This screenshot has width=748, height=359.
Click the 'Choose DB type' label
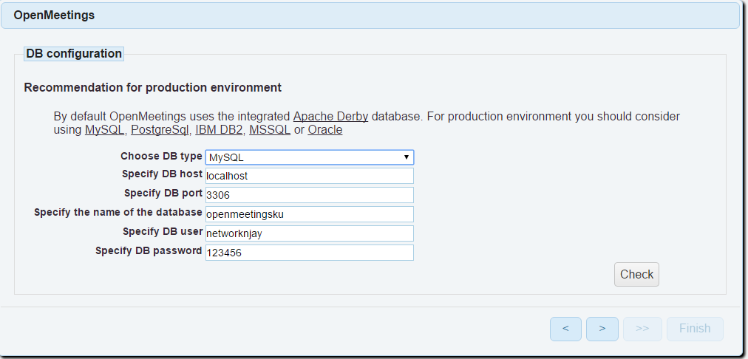(x=161, y=157)
